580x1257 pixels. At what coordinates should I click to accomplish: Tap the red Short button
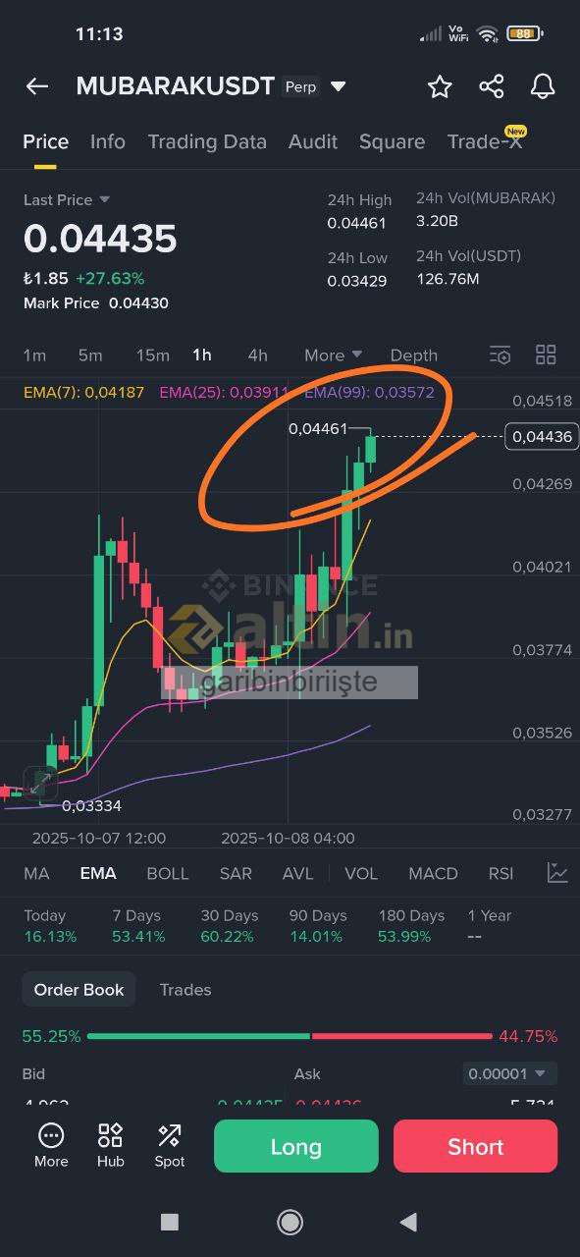coord(475,1146)
